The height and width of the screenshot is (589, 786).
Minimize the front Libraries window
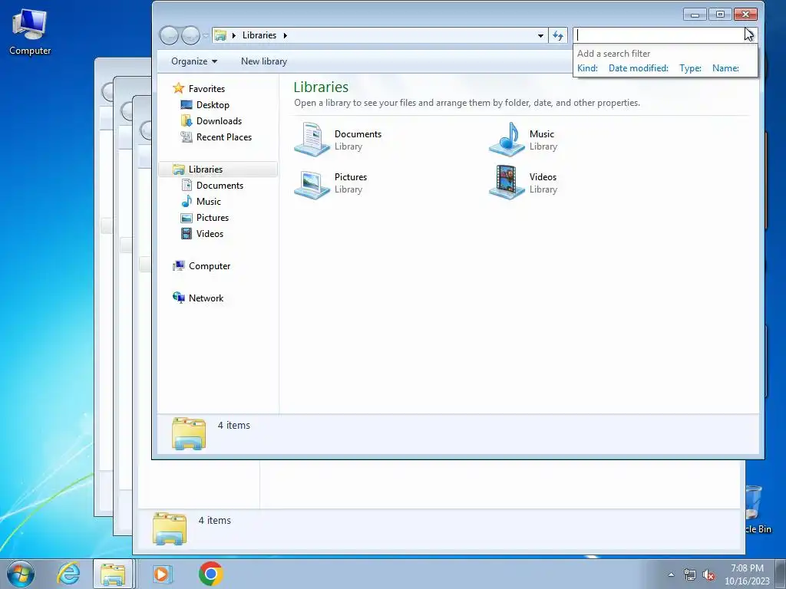point(695,15)
